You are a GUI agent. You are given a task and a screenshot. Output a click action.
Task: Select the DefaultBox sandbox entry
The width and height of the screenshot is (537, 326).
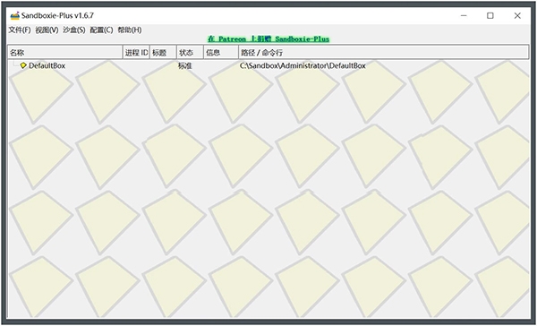pyautogui.click(x=47, y=65)
